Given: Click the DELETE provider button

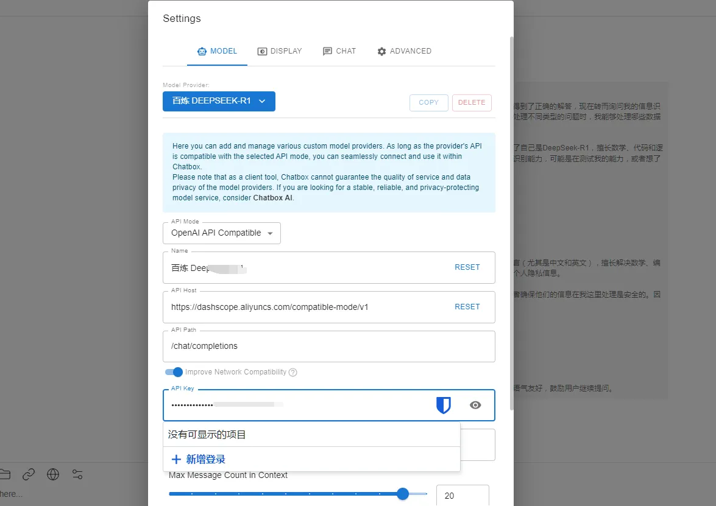Looking at the screenshot, I should (x=472, y=103).
